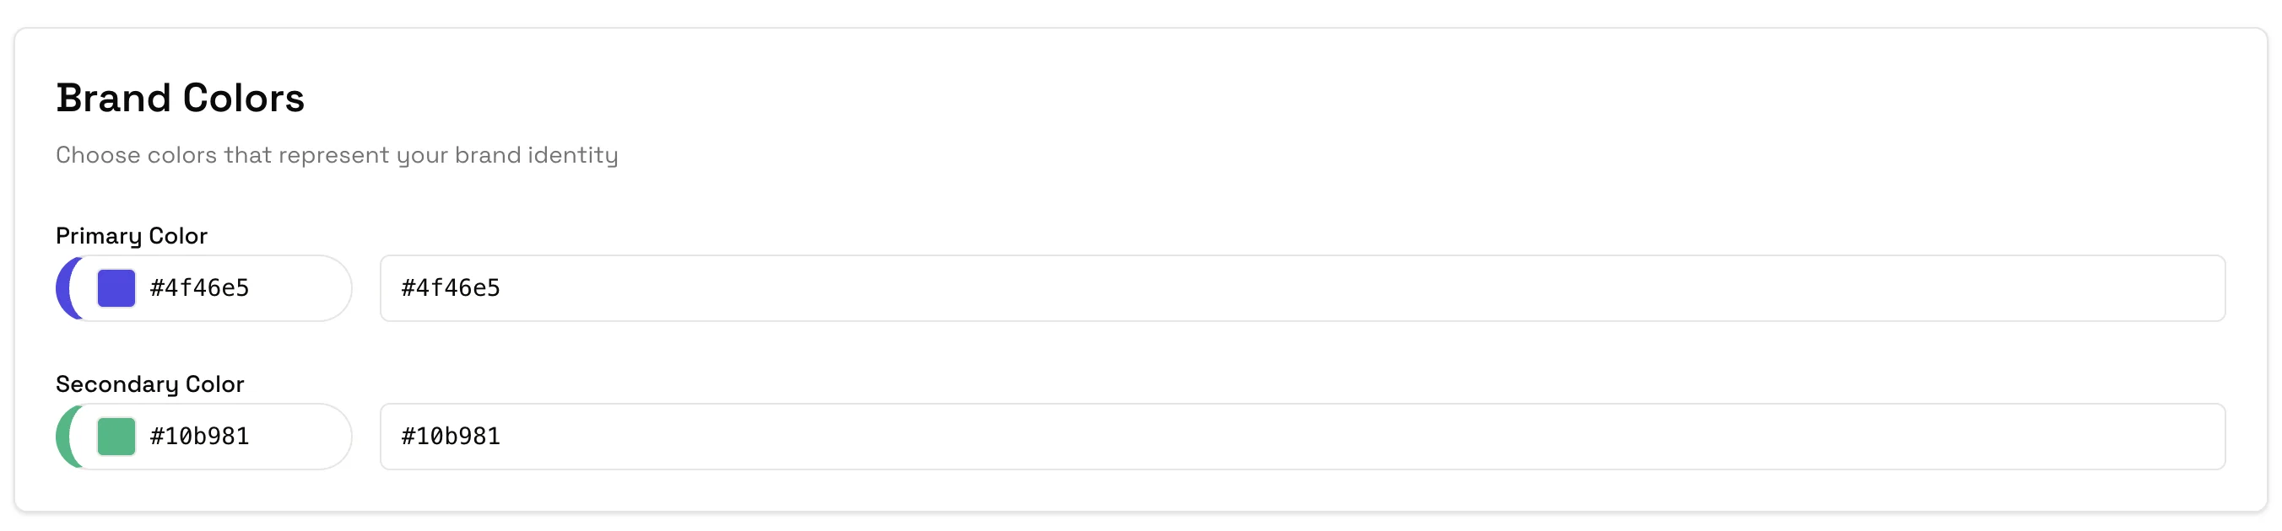Click the green square swatch for Secondary Color

[x=116, y=437]
